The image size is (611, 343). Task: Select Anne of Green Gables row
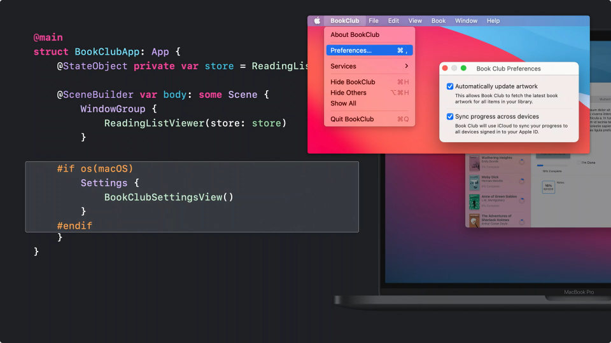click(x=498, y=201)
